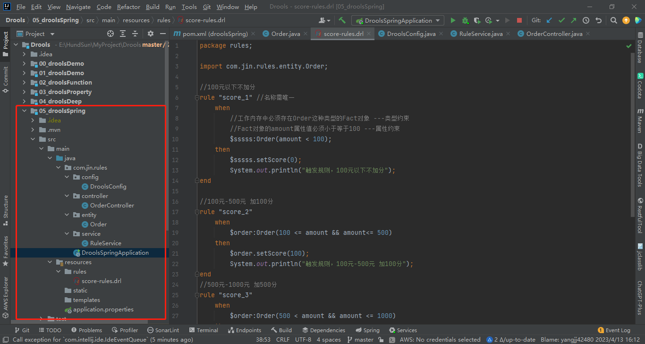
Task: Open the Navigate menu
Action: (78, 7)
